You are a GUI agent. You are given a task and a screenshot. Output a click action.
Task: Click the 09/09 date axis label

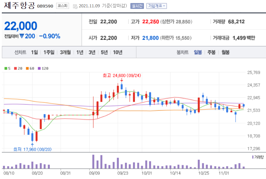94,173
